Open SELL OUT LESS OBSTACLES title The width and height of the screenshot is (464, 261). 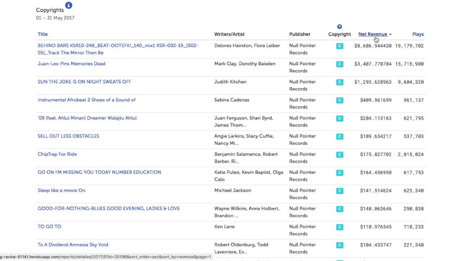(68, 136)
